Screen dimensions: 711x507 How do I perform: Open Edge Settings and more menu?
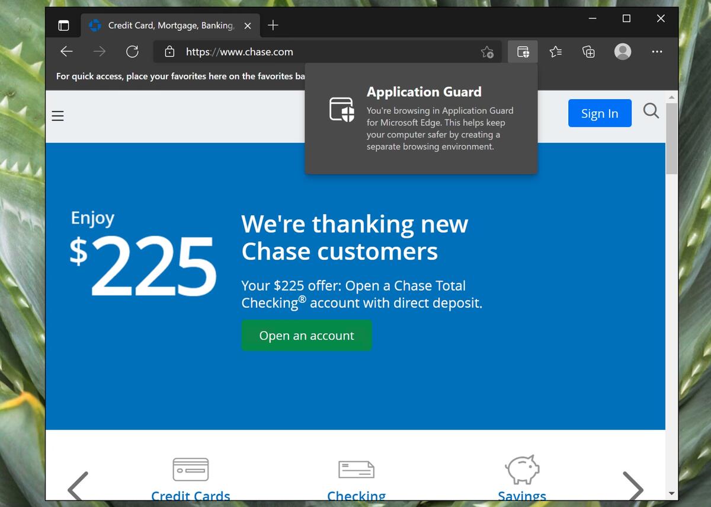coord(657,52)
